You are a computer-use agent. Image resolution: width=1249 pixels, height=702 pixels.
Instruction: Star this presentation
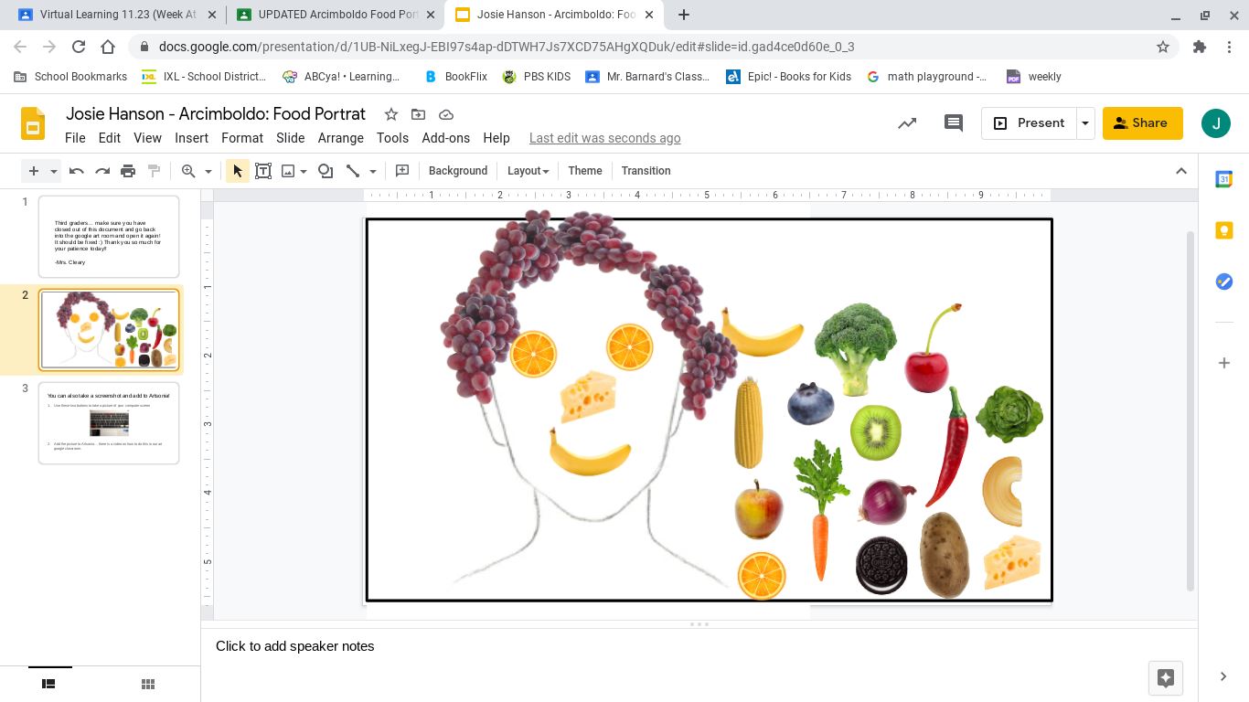[x=390, y=114]
